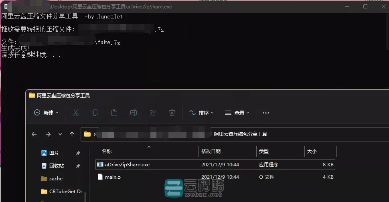Select the cache folder in navigation pane
The width and height of the screenshot is (389, 202).
click(56, 179)
